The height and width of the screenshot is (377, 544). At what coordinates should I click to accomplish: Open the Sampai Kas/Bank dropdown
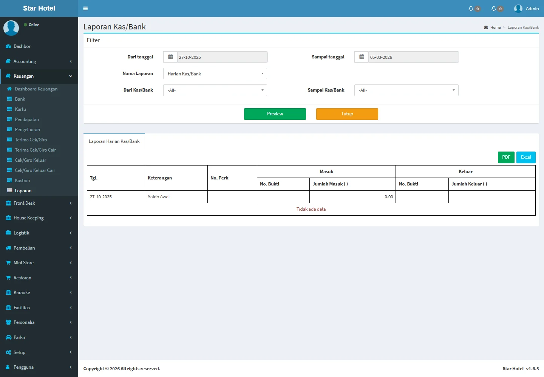[406, 90]
